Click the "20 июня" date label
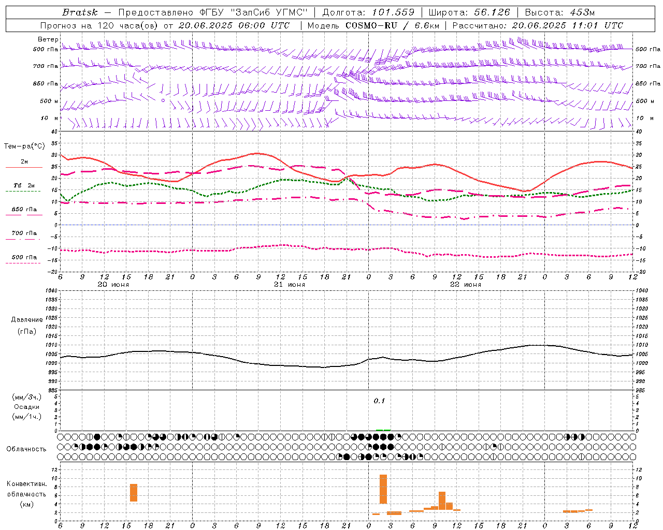This screenshot has width=663, height=530. tap(113, 285)
